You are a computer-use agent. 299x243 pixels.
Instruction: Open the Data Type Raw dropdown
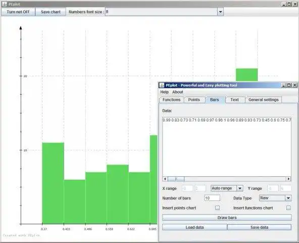coord(288,198)
